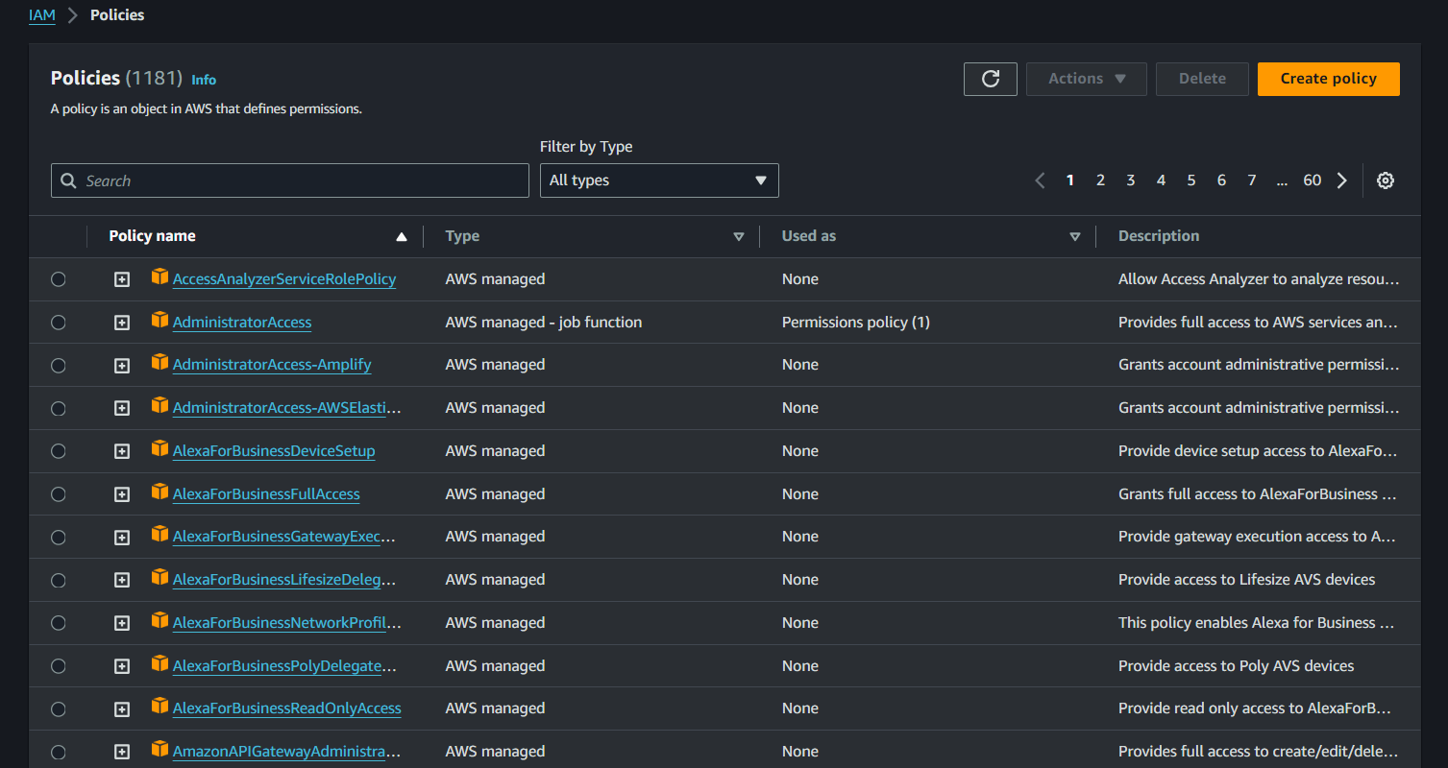Click the orange policy icon beside AlexaForBusinessReadOnlyAccess
This screenshot has width=1448, height=768.
[160, 707]
